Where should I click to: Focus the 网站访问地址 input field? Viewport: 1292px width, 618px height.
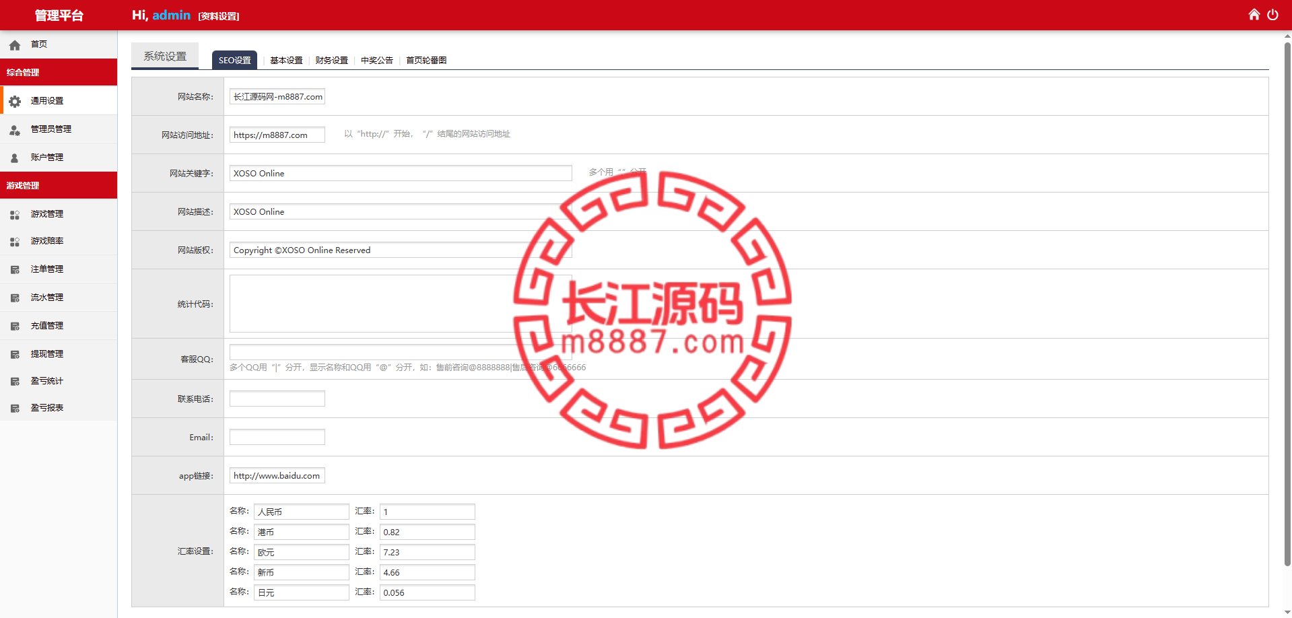click(277, 135)
